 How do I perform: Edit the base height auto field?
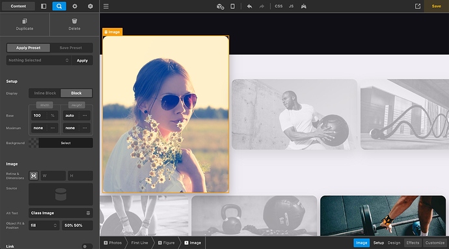point(71,115)
